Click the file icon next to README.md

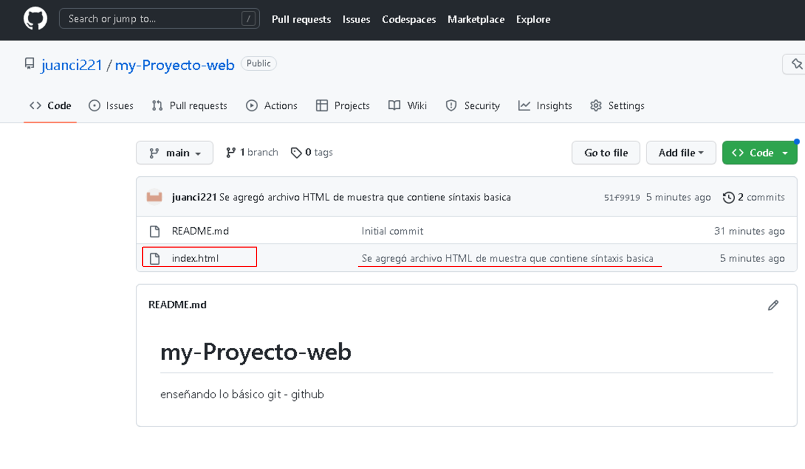click(x=155, y=231)
